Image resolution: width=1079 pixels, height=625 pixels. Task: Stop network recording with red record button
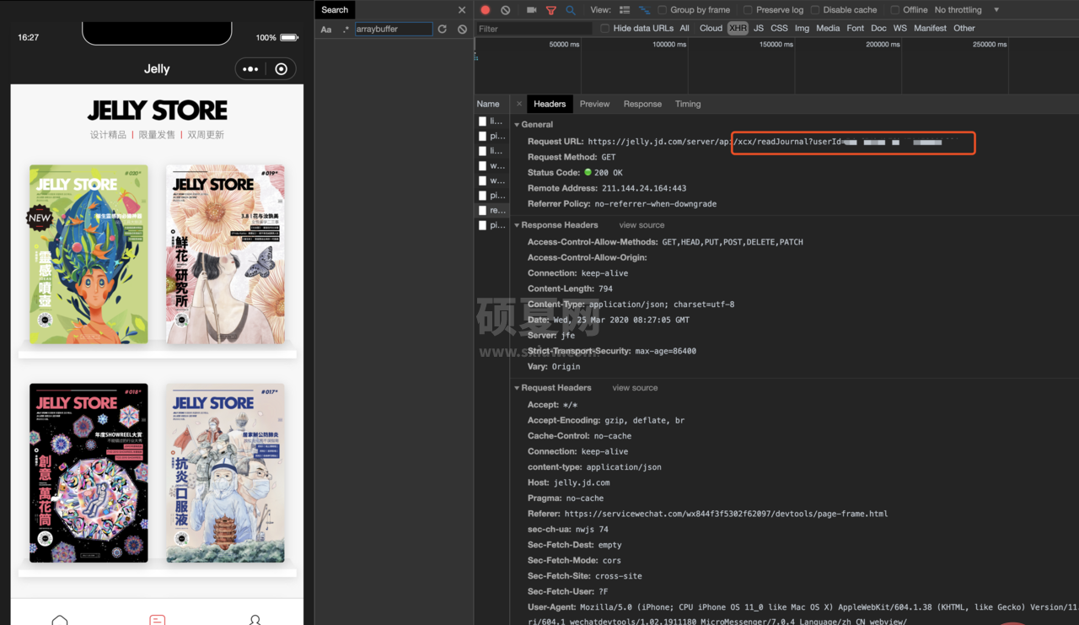click(x=486, y=10)
